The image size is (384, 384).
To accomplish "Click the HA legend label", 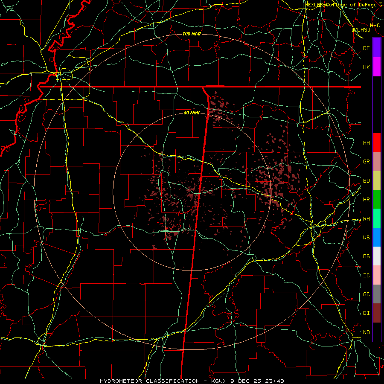I will [x=366, y=143].
